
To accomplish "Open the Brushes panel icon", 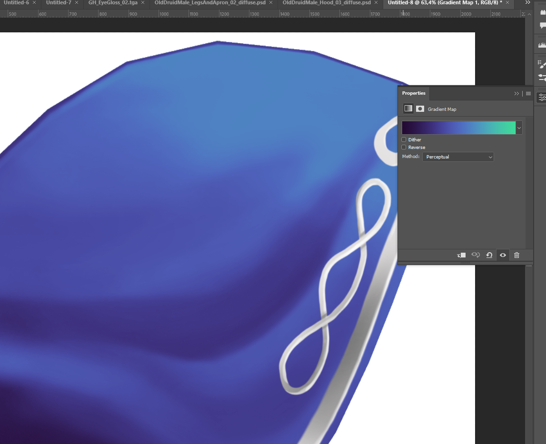I will pyautogui.click(x=541, y=62).
